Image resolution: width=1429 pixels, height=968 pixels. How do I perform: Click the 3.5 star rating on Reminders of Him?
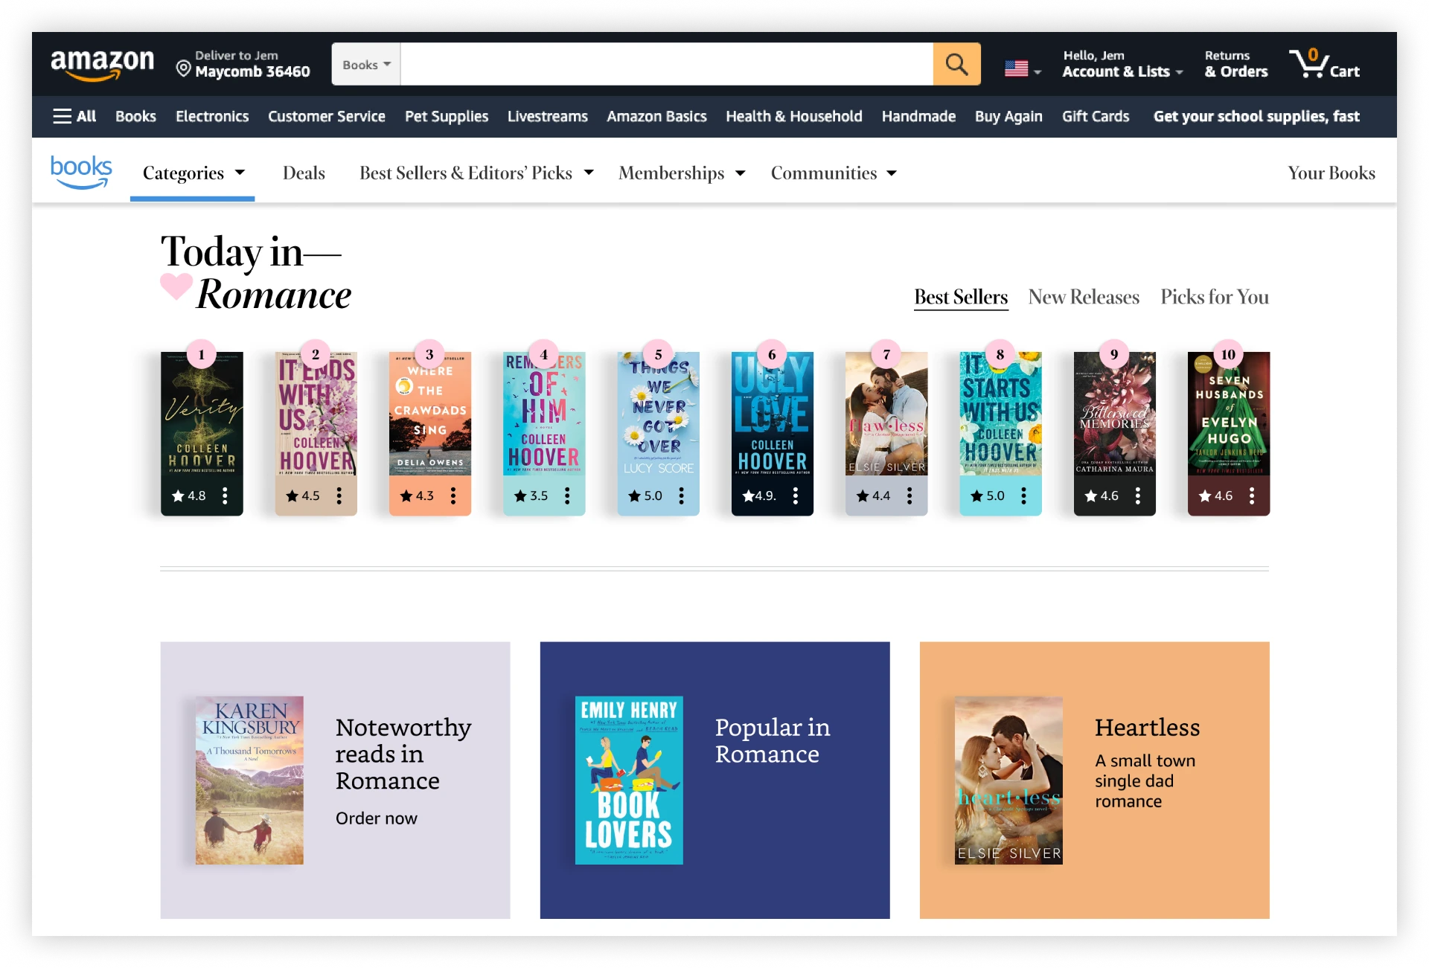531,496
